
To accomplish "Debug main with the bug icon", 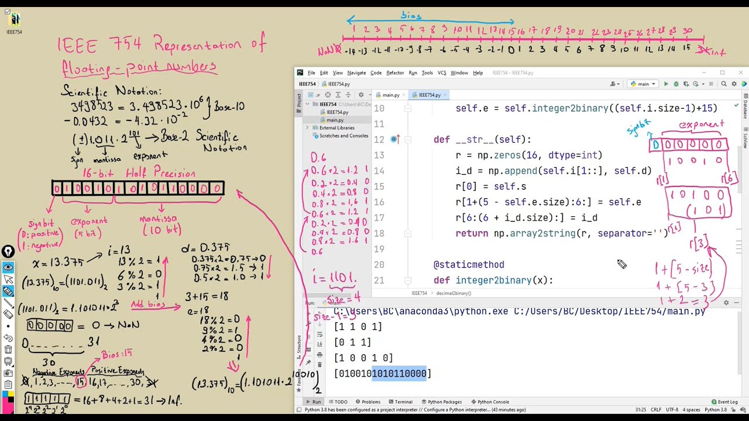I will [x=676, y=84].
